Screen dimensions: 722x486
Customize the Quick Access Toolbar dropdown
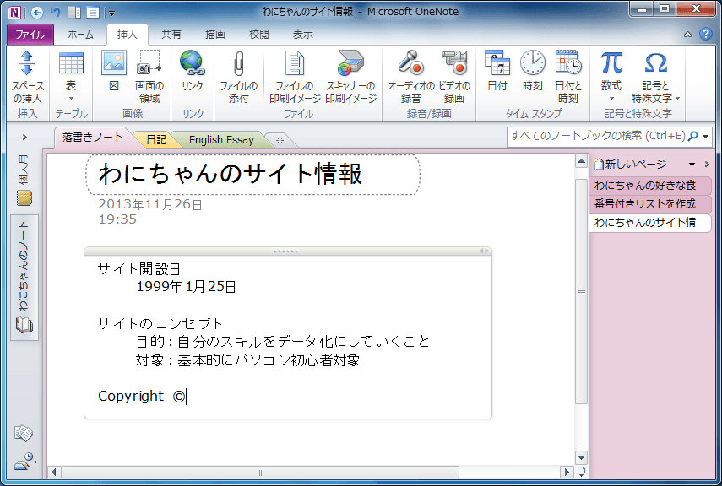click(x=111, y=13)
